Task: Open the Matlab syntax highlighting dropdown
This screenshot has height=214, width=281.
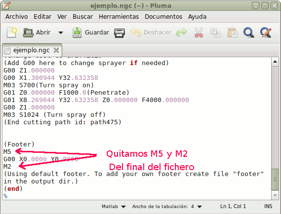Action: 114,207
